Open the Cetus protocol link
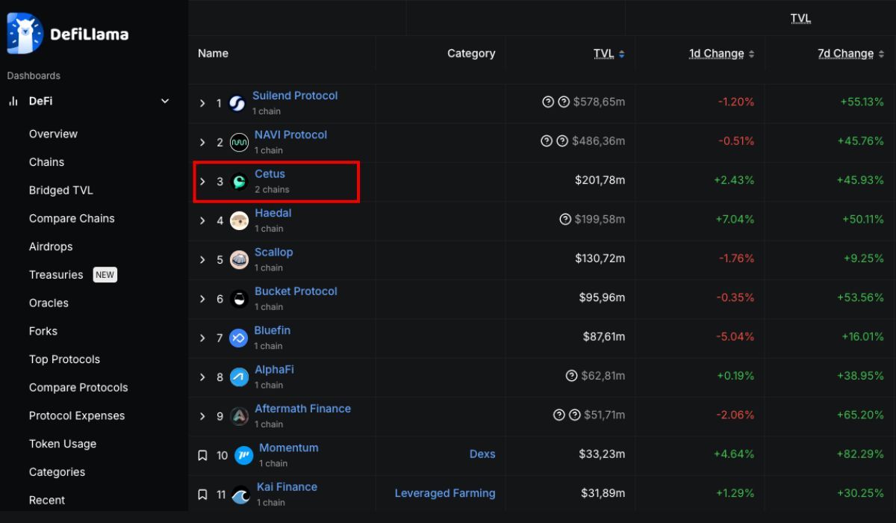The width and height of the screenshot is (896, 523). (x=270, y=174)
